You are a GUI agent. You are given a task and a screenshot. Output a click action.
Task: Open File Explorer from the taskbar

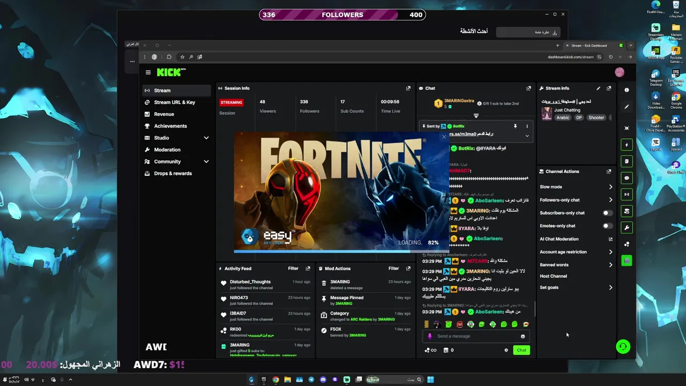point(288,380)
